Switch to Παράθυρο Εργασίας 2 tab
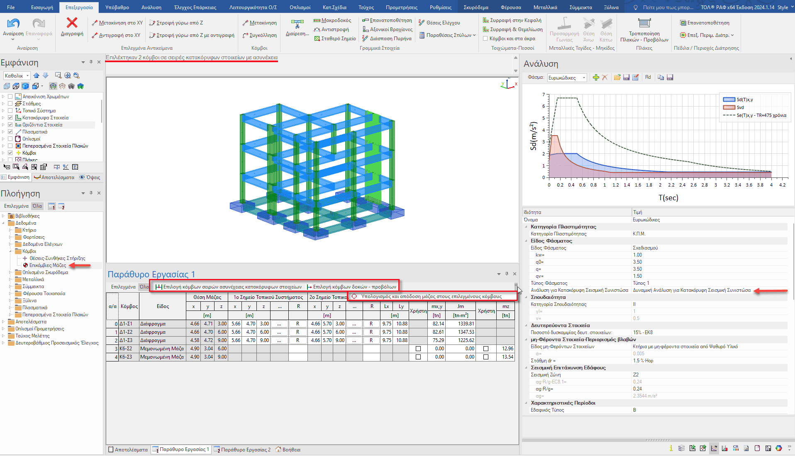Viewport: 795px width, 456px height. click(242, 450)
